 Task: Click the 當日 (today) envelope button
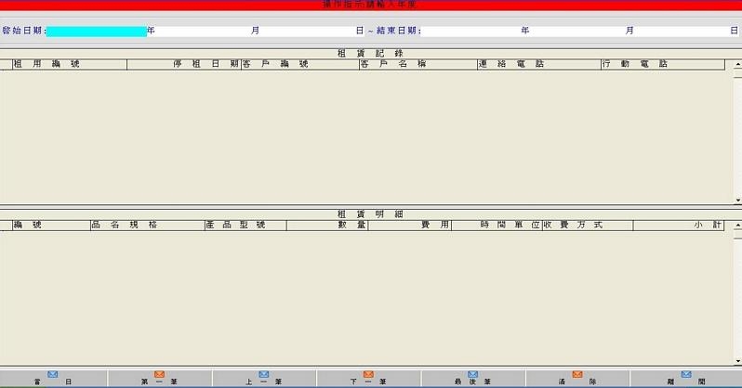point(53,378)
